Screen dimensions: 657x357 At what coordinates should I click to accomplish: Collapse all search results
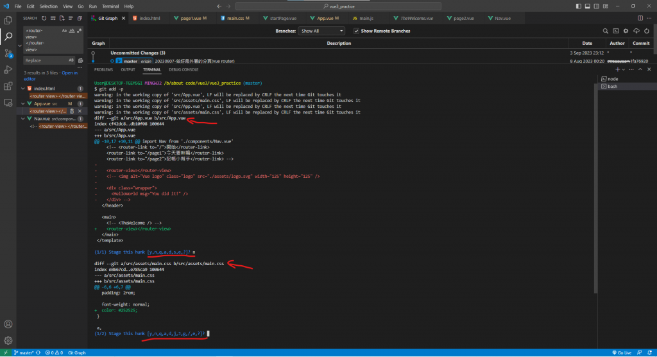[x=80, y=19]
